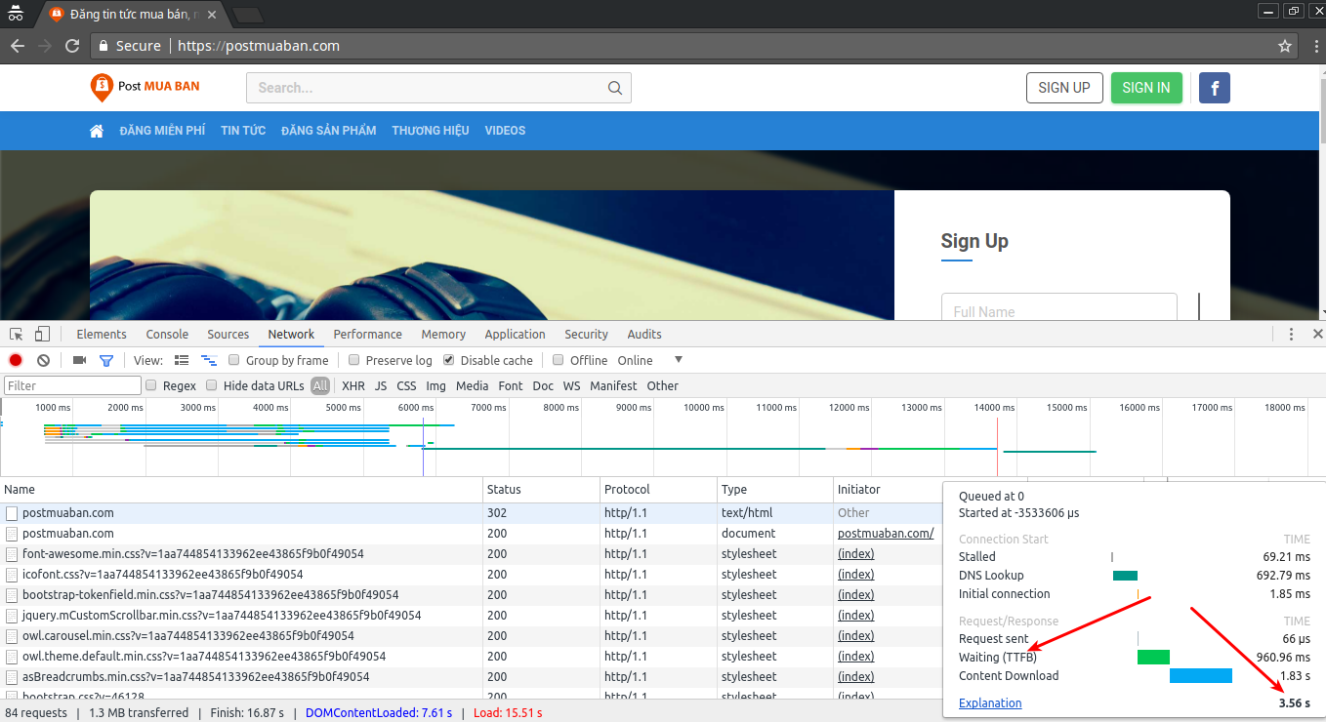This screenshot has height=722, width=1326.
Task: Click the address bar URL
Action: tap(259, 46)
